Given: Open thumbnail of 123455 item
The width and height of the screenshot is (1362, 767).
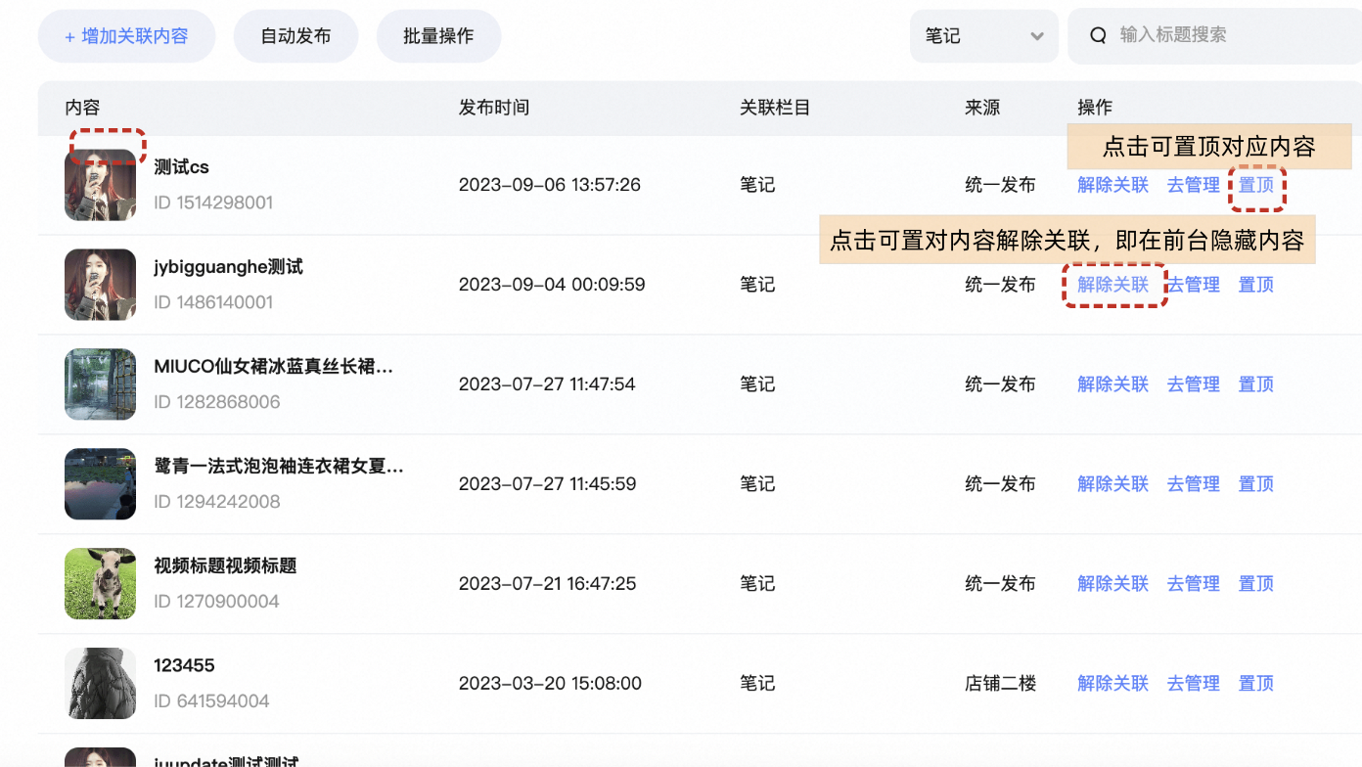Looking at the screenshot, I should coord(100,684).
